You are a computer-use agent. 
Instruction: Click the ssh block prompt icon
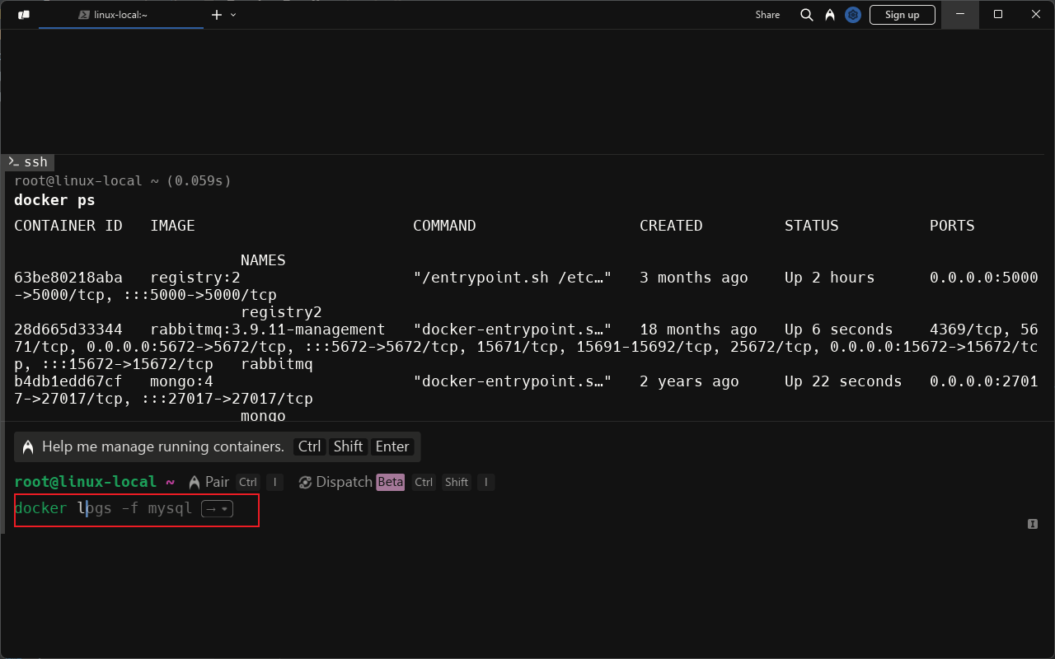[x=13, y=162]
